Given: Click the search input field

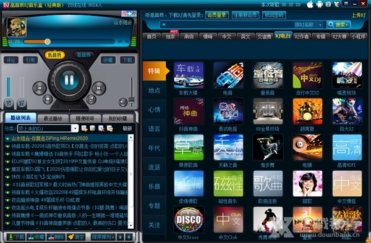Looking at the screenshot, I should (229, 25).
